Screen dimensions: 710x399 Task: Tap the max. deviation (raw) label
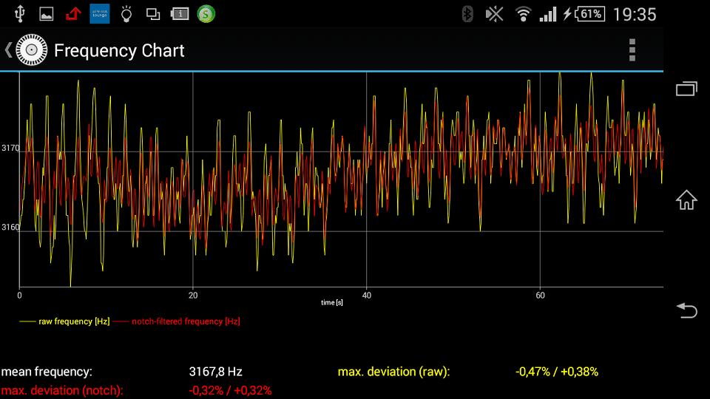394,372
